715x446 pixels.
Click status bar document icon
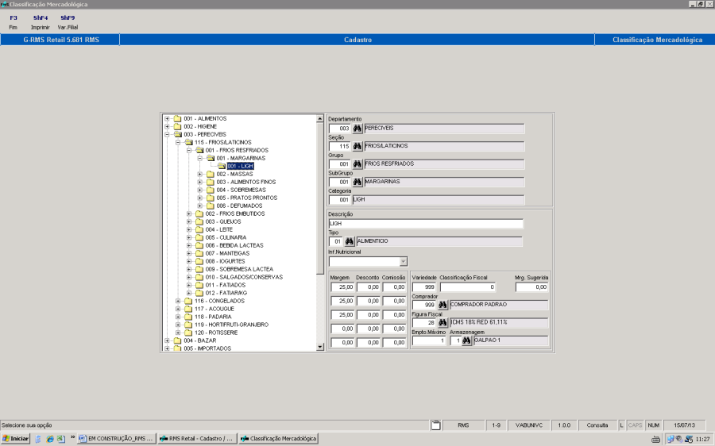click(436, 425)
